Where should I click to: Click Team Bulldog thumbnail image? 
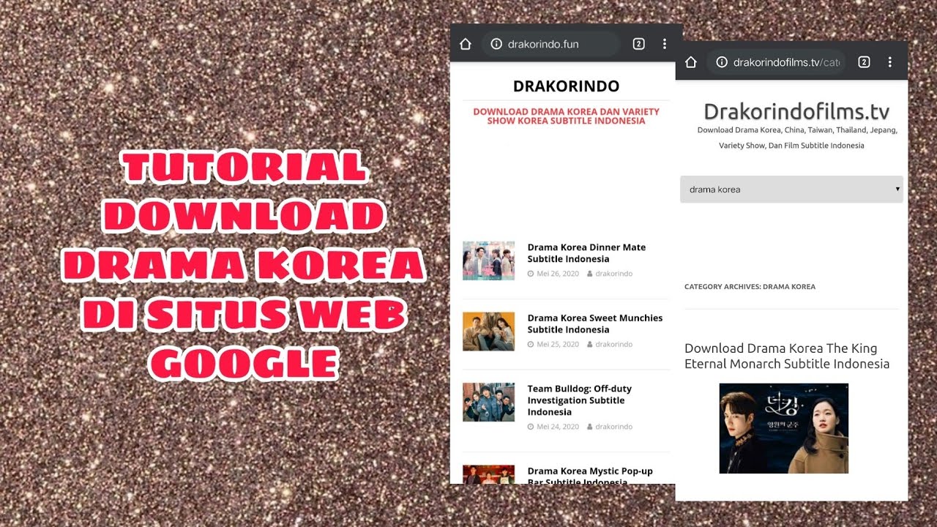tap(488, 402)
